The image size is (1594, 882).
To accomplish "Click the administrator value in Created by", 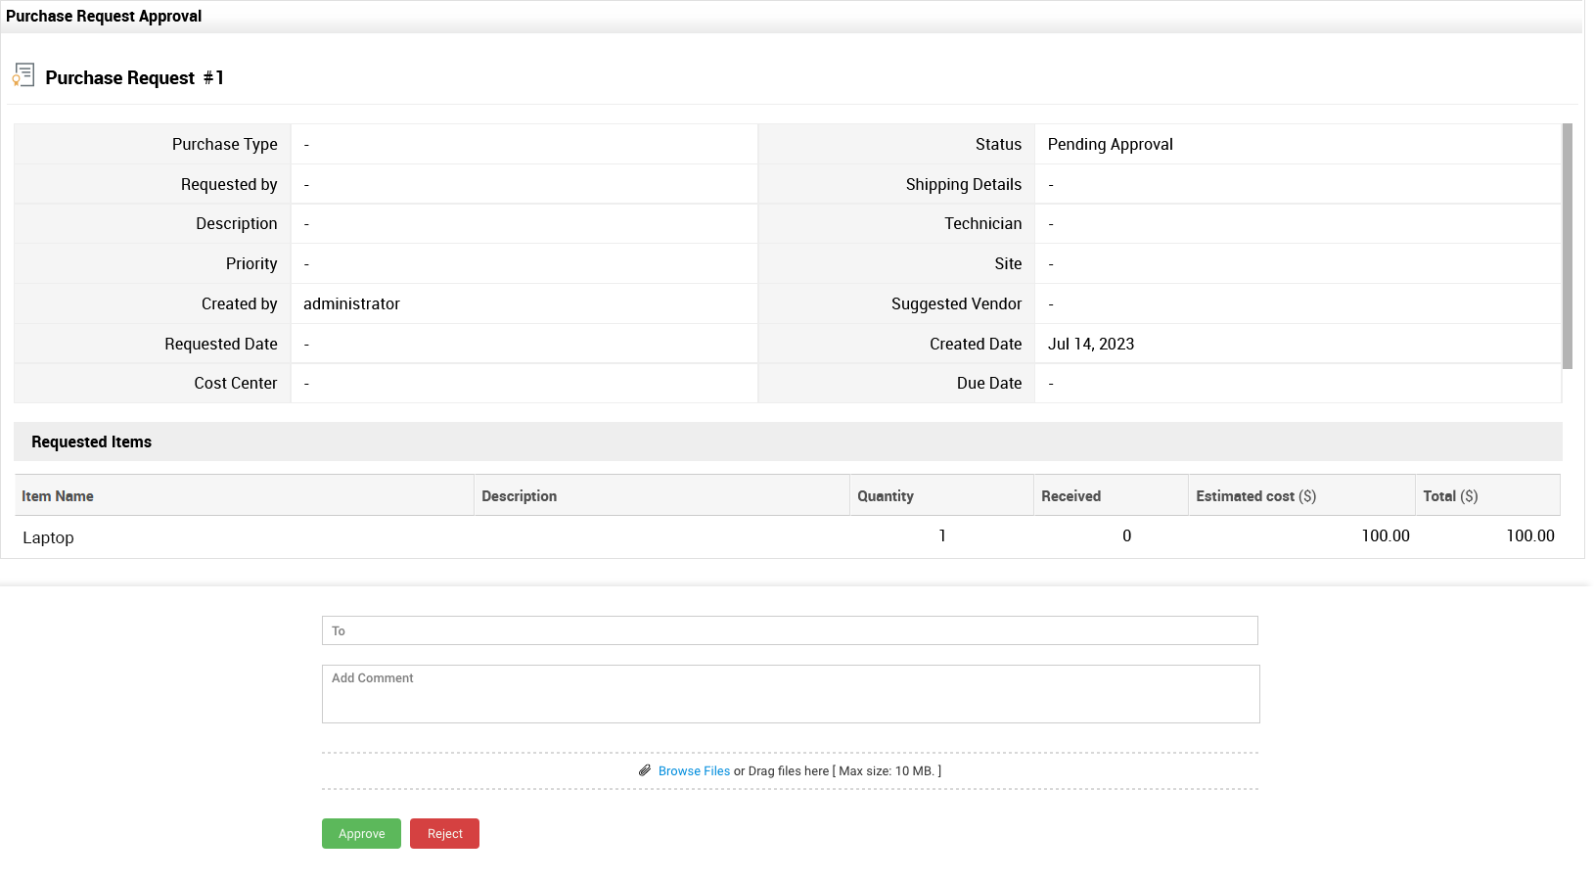I will (x=351, y=303).
